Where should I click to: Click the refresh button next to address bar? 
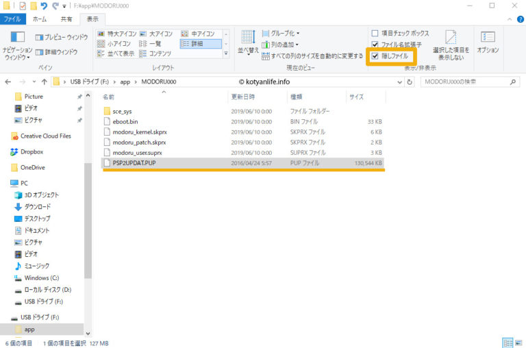(x=409, y=82)
